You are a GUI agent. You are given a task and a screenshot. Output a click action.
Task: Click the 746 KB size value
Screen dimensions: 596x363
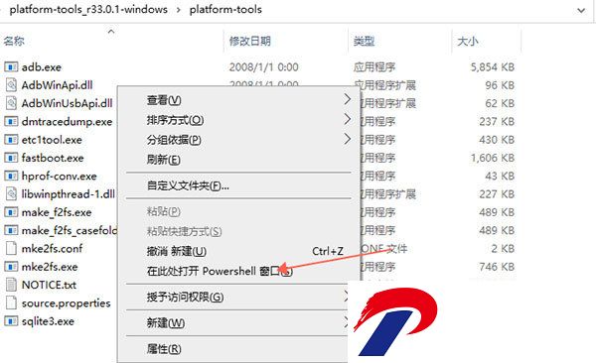pyautogui.click(x=497, y=267)
